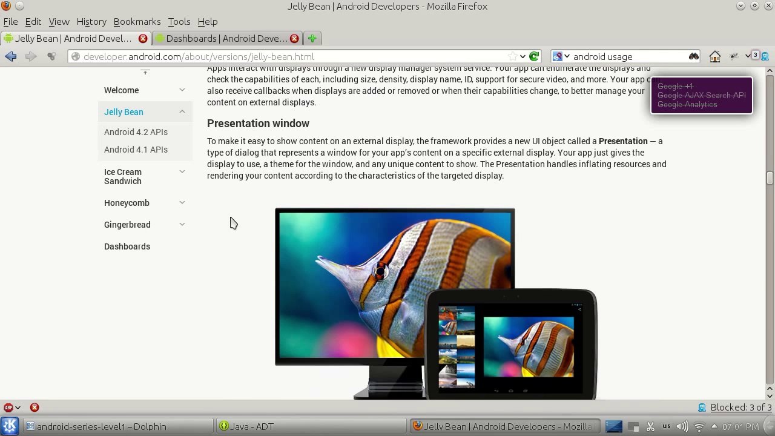
Task: Go back with the blue back arrow
Action: coord(11,56)
